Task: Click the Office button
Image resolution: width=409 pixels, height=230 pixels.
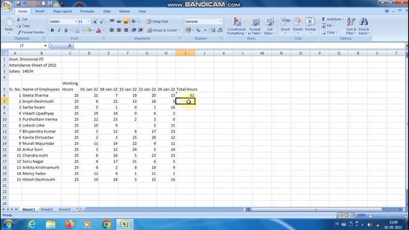Action: click(7, 6)
